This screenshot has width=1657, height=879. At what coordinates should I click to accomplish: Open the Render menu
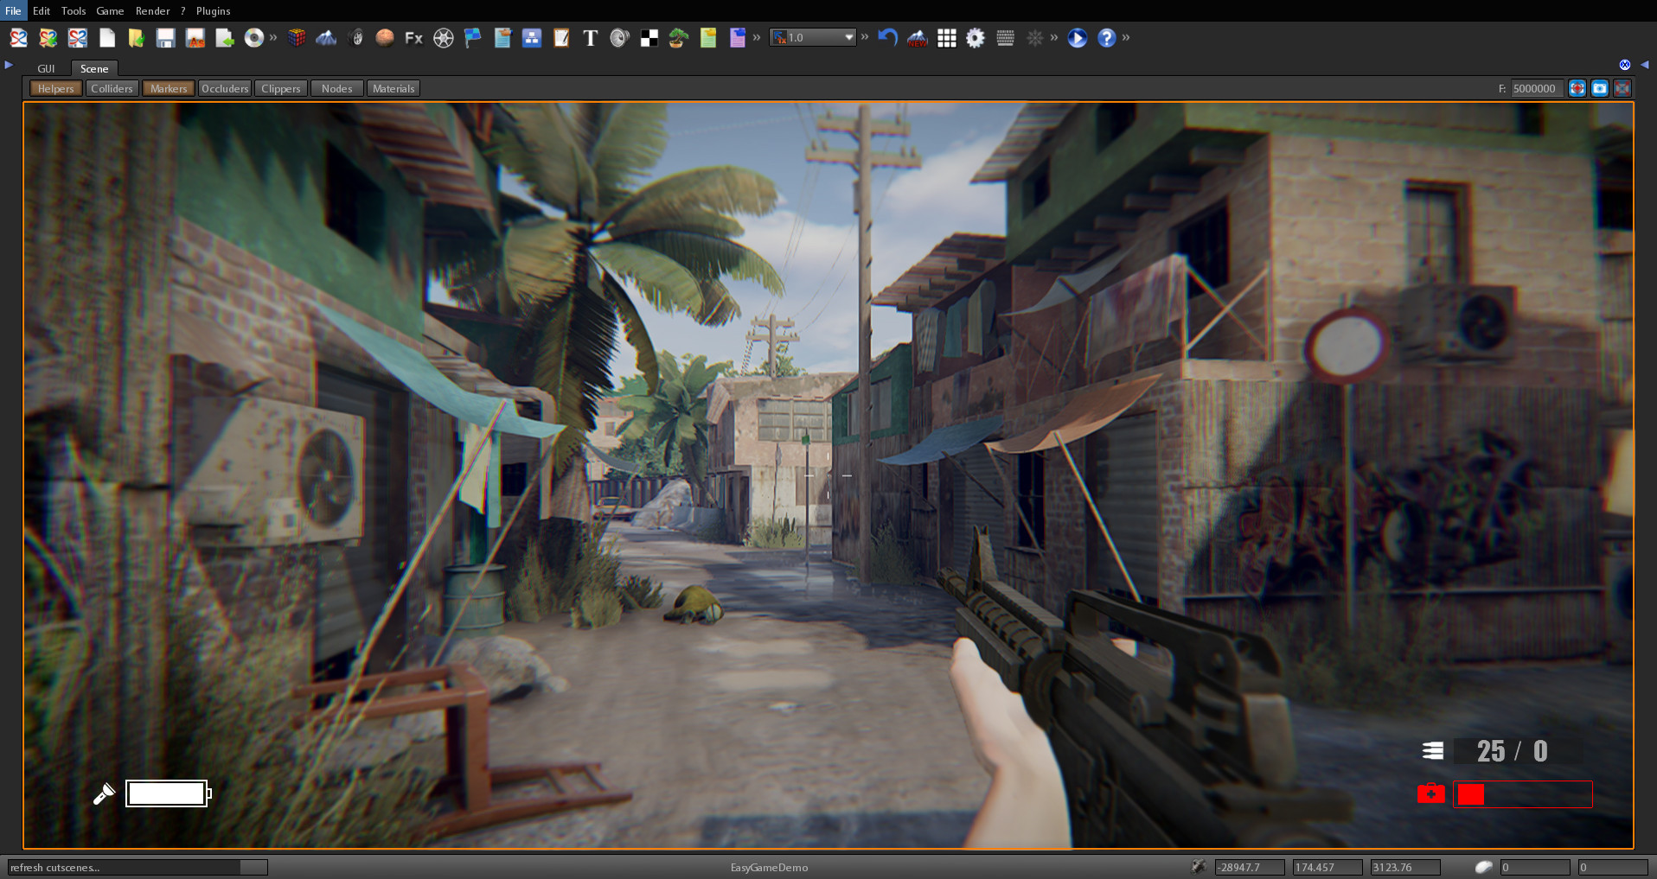152,10
